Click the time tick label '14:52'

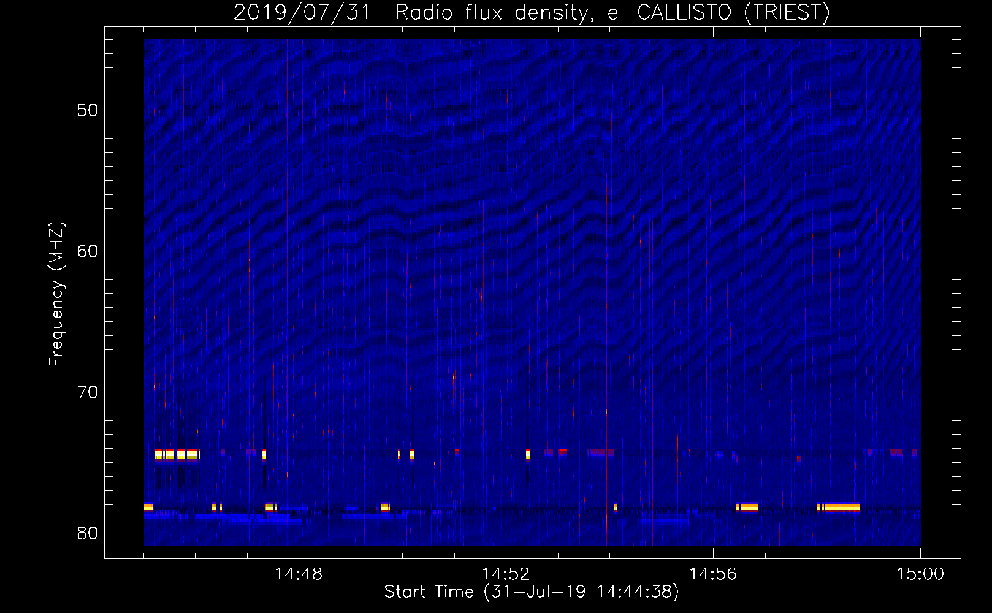coord(506,574)
